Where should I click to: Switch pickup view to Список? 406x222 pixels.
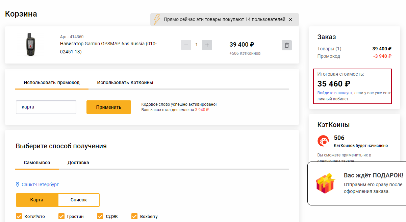[x=79, y=200]
